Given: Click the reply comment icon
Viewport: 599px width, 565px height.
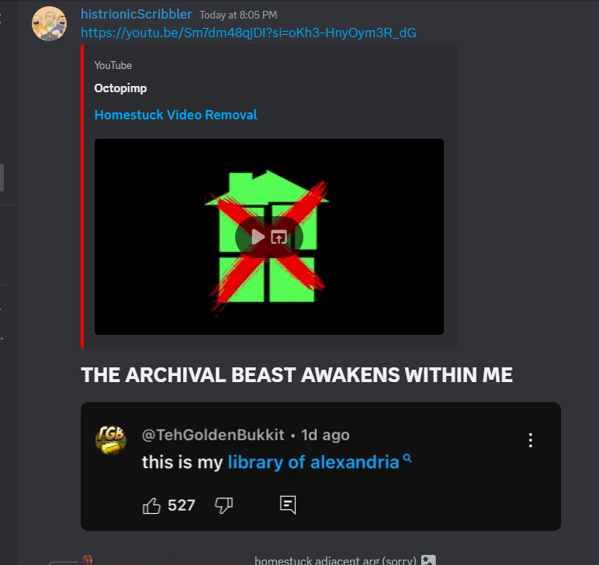Looking at the screenshot, I should click(x=288, y=505).
